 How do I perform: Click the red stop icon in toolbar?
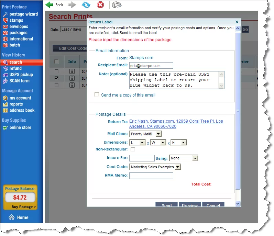[100, 5]
